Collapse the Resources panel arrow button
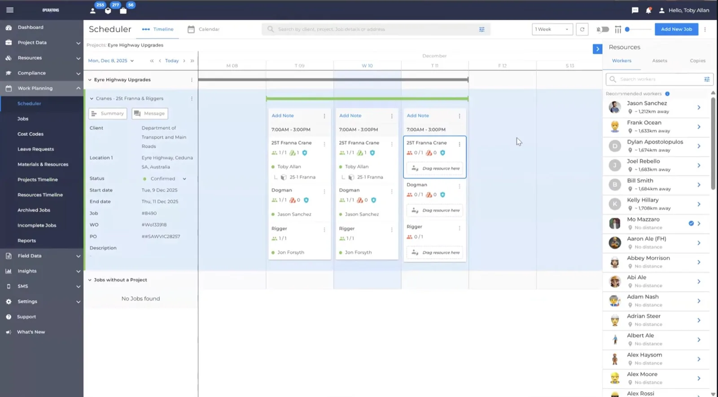The height and width of the screenshot is (397, 718). (597, 49)
